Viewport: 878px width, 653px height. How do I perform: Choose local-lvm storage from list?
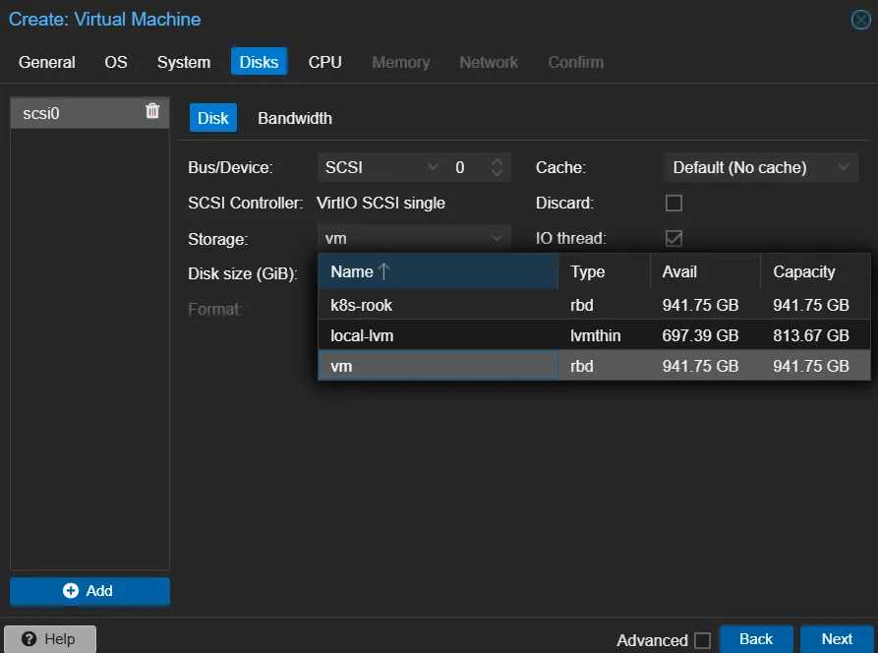(594, 335)
